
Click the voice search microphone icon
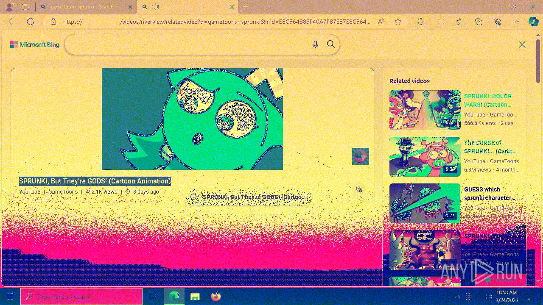(x=315, y=44)
